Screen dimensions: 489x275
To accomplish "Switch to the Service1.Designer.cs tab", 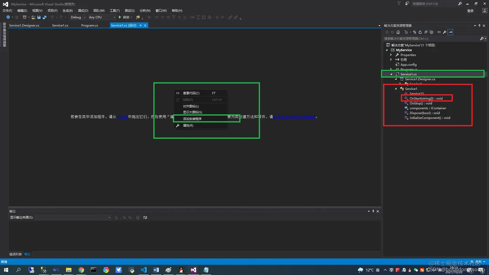I will [x=24, y=25].
